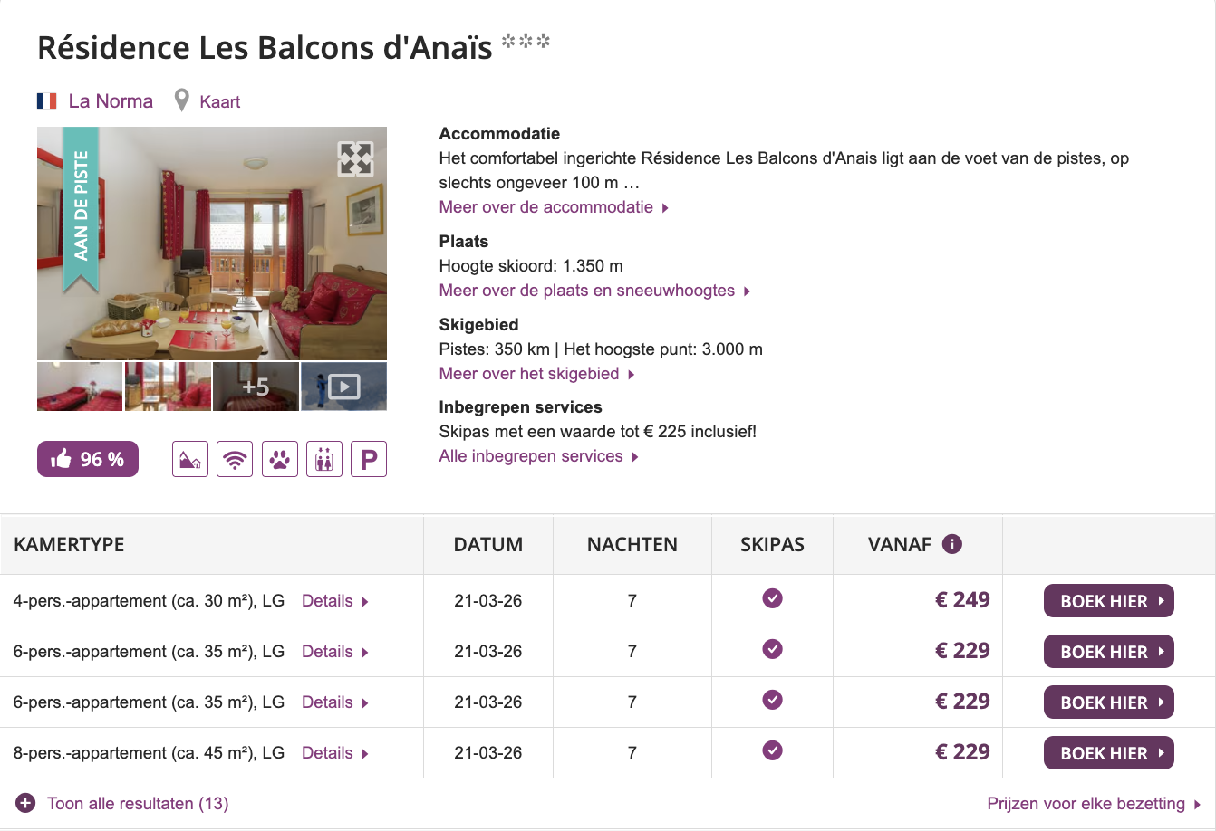Click the mountain location amenity icon
This screenshot has width=1216, height=831.
click(190, 459)
